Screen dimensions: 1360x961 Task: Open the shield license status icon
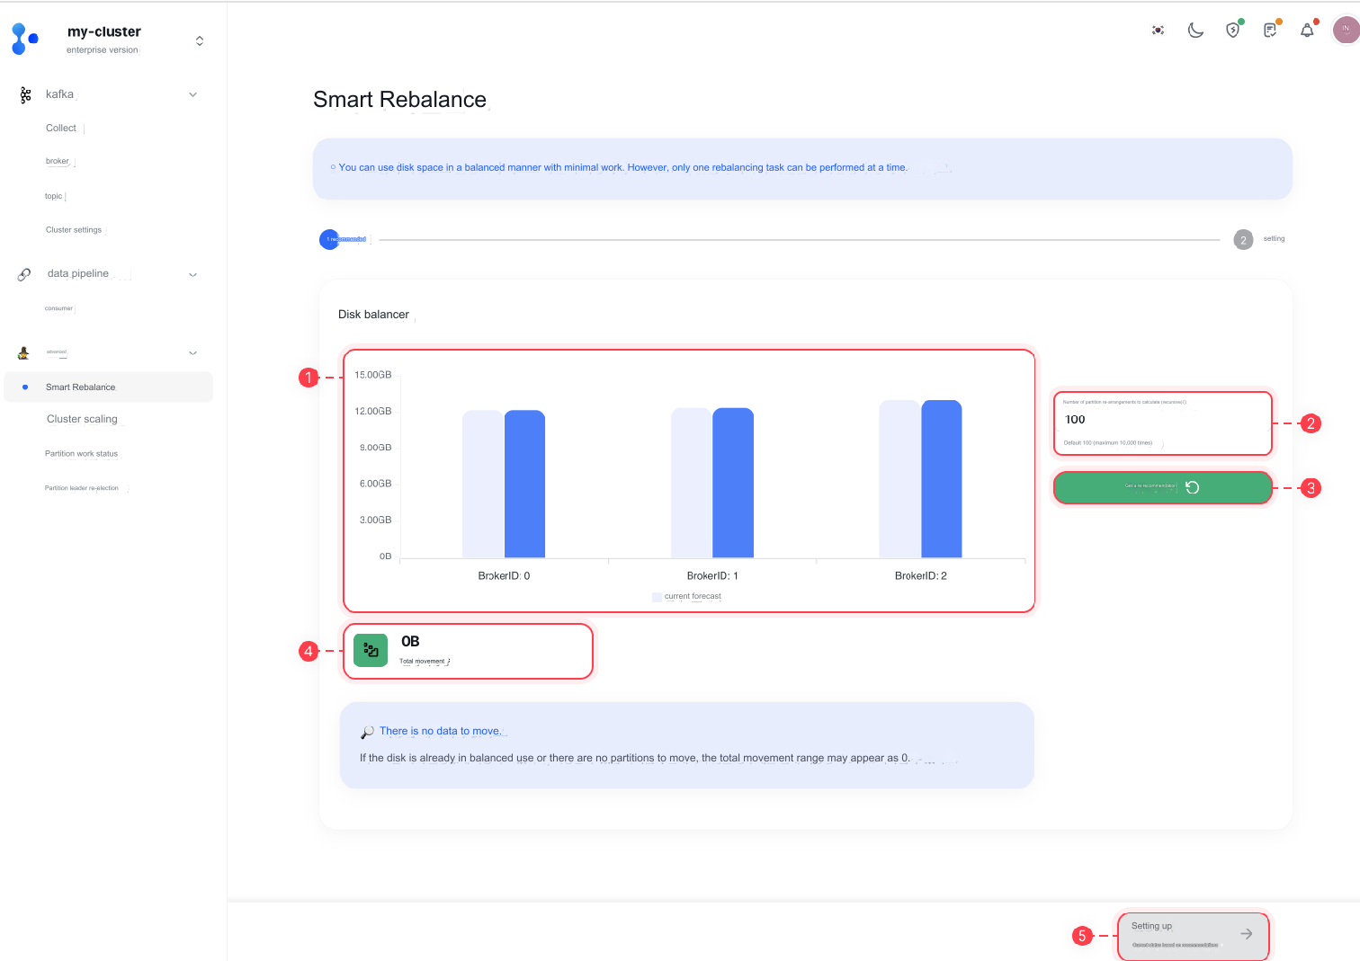(x=1232, y=31)
